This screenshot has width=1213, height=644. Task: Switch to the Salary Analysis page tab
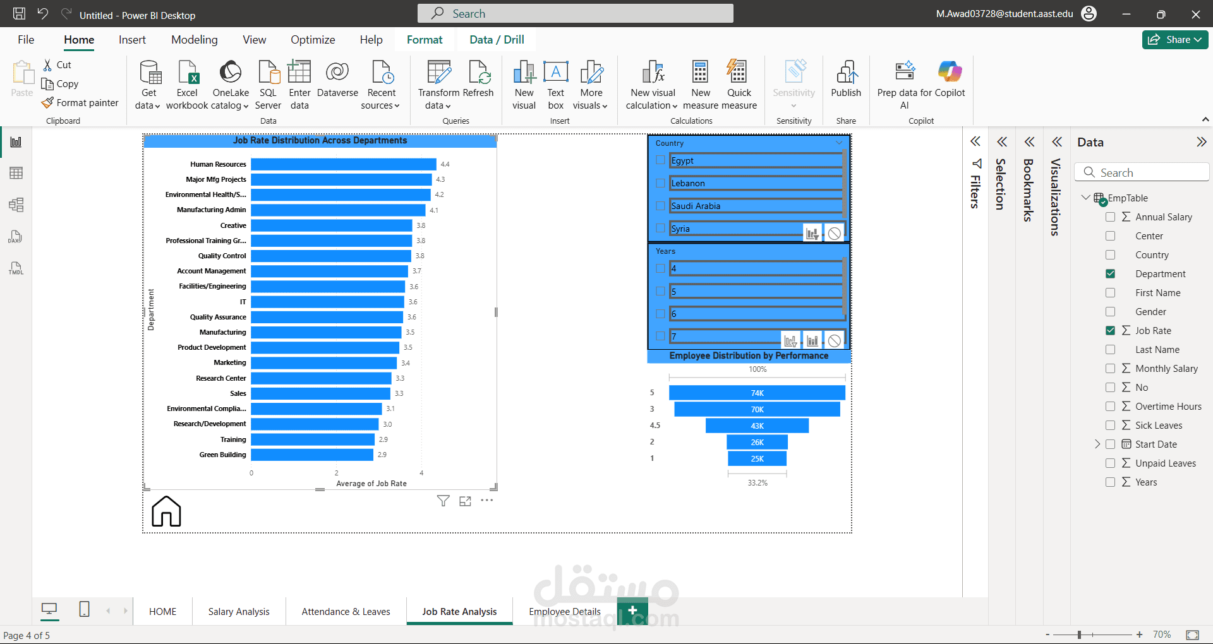[x=239, y=612]
